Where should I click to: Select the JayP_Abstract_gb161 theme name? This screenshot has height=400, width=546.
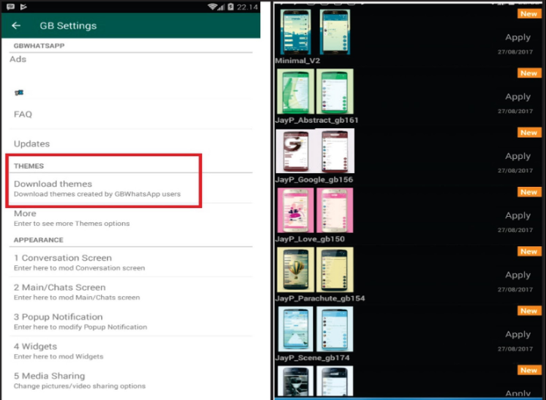coord(317,120)
